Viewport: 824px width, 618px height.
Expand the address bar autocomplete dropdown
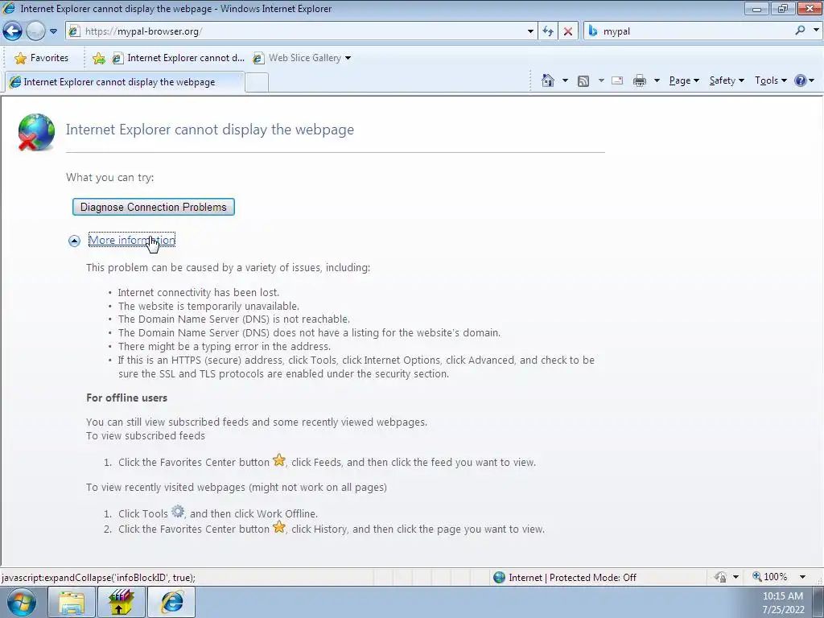530,31
